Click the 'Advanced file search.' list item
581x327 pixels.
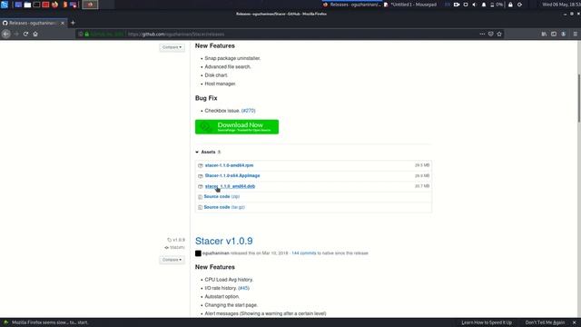(228, 66)
